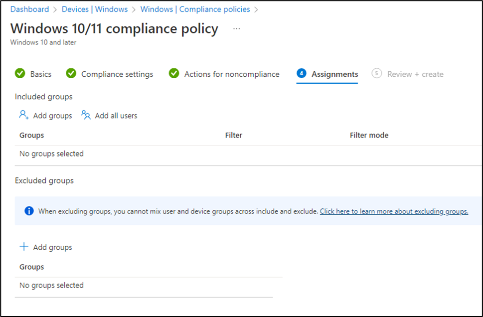This screenshot has width=483, height=317.
Task: Click the person-plus icon under Included groups
Action: pos(24,115)
